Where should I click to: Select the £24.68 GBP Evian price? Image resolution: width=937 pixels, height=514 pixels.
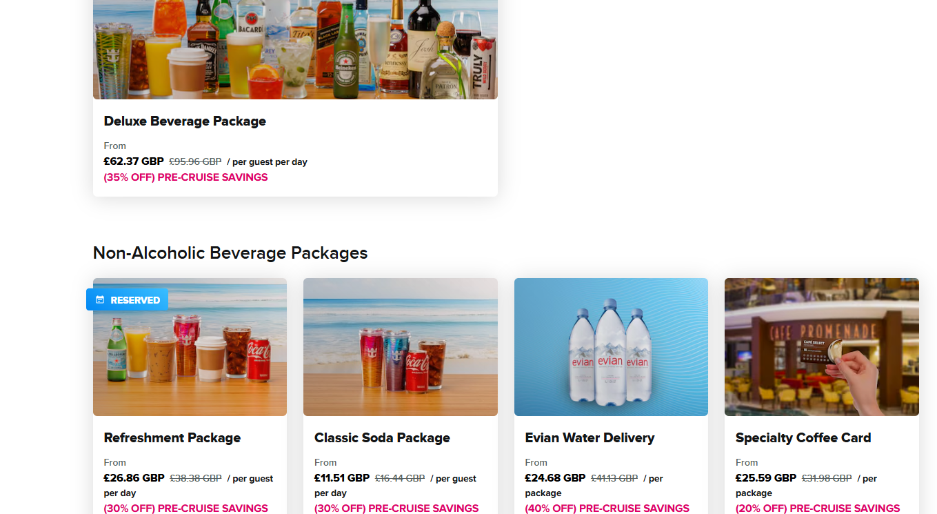click(x=555, y=478)
